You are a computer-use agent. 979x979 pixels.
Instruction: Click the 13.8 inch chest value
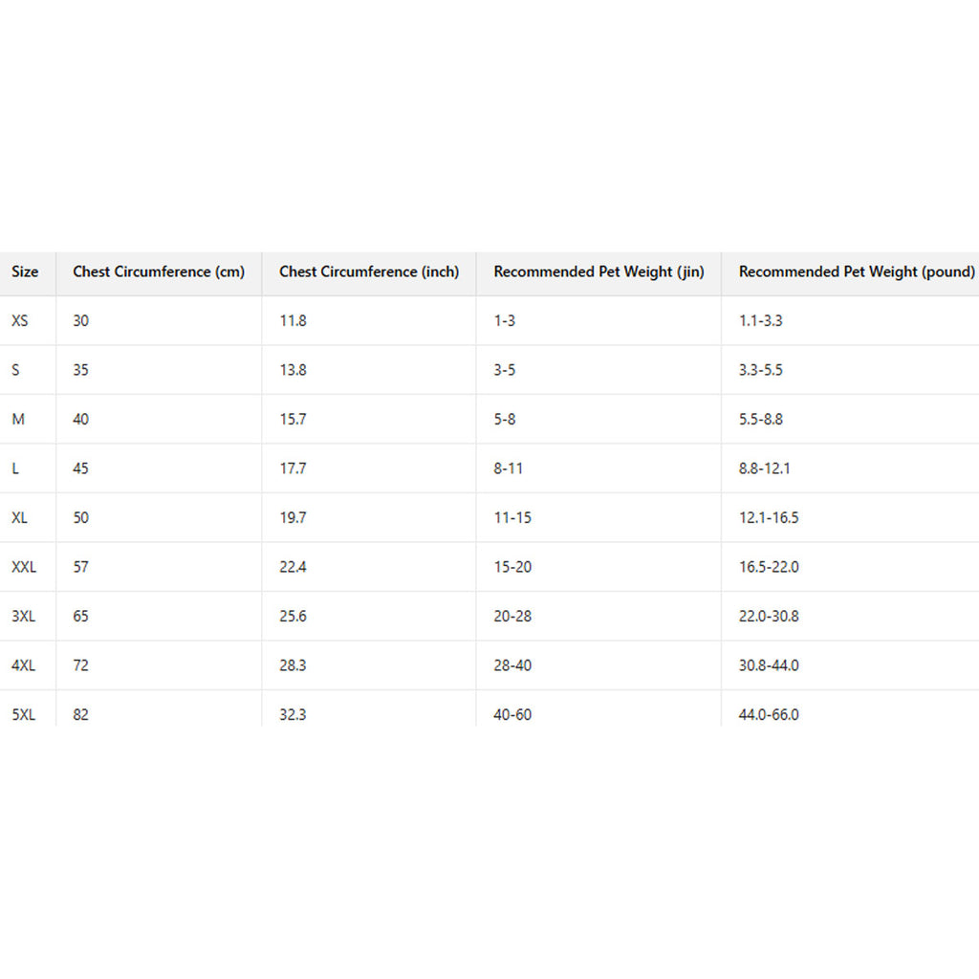pyautogui.click(x=293, y=370)
